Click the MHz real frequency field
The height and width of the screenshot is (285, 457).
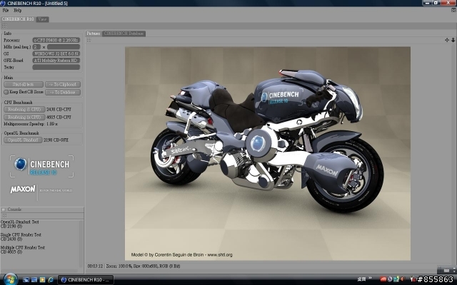tap(64, 47)
